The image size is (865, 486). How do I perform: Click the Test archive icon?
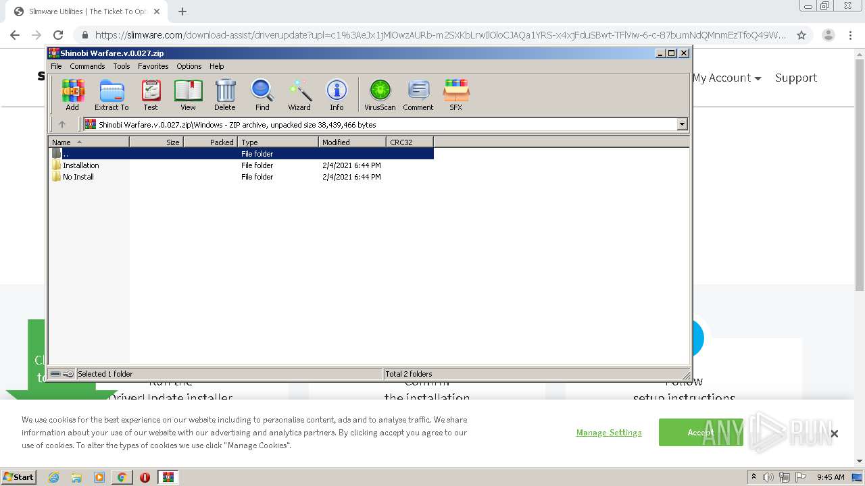coord(151,94)
